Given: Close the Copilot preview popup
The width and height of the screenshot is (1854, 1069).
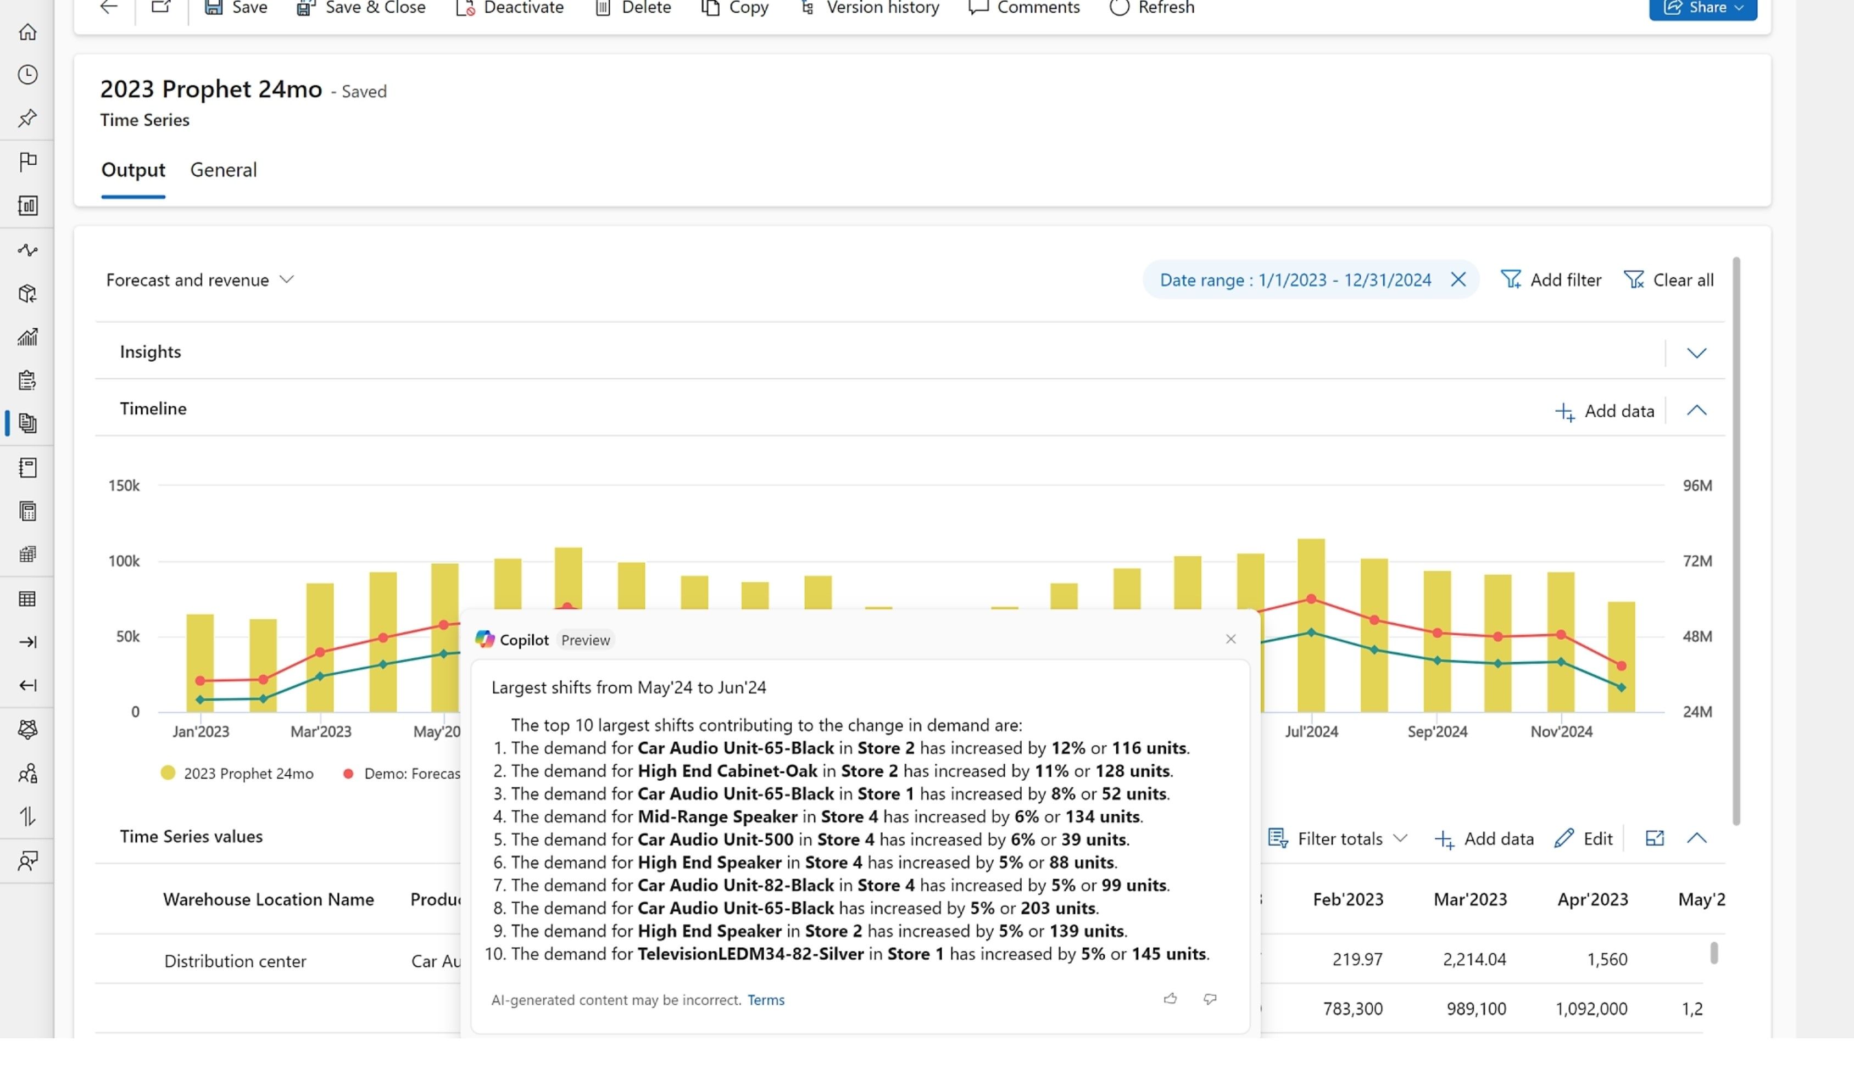Looking at the screenshot, I should point(1231,639).
